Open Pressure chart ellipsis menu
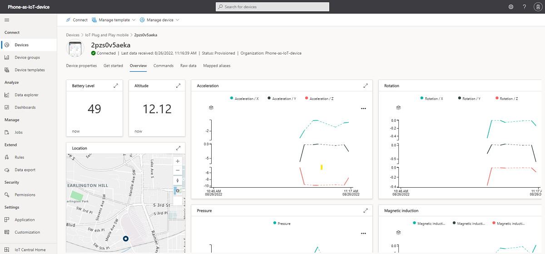The image size is (545, 254). 363,234
